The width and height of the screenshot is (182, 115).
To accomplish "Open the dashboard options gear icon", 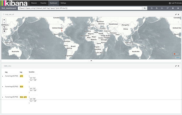I will pos(178,8).
